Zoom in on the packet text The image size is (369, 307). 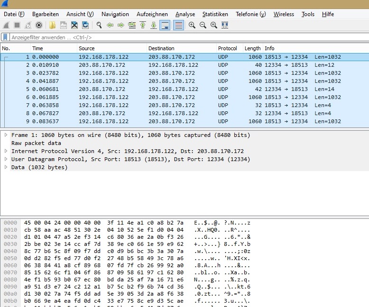tap(192, 25)
